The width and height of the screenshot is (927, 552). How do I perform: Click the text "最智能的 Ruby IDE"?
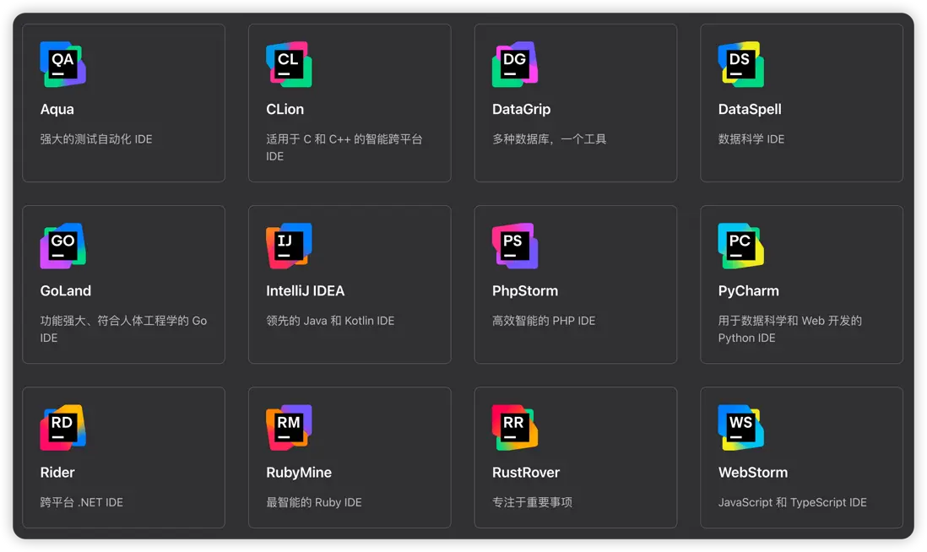(x=313, y=501)
